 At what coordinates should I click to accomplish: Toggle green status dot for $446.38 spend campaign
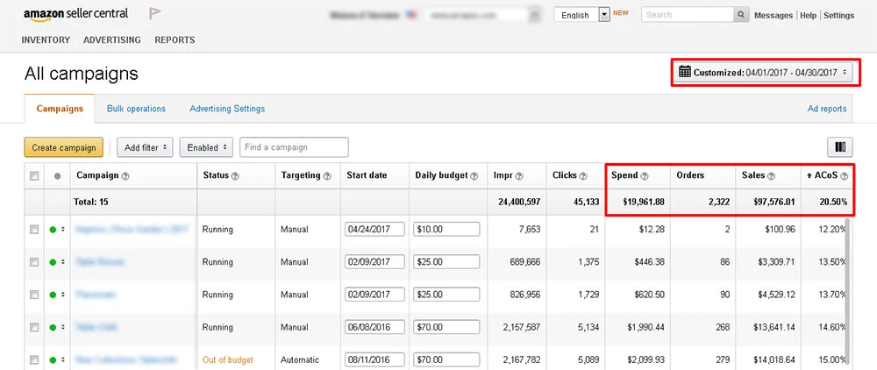click(53, 262)
